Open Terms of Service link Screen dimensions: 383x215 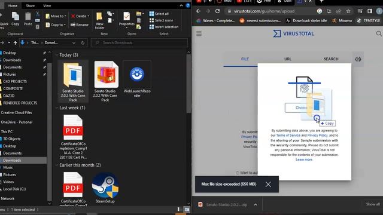tap(288, 136)
